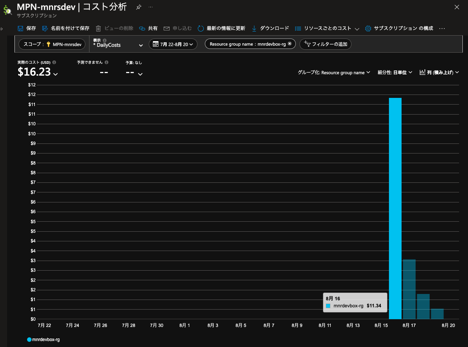
Task: Pin the cost analysis view
Action: pos(138,7)
